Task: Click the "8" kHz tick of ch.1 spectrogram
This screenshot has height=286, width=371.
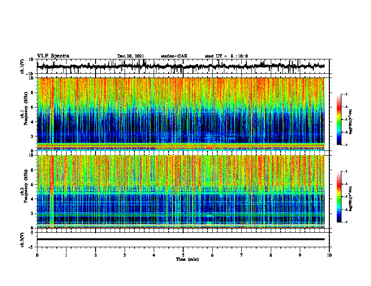Action: point(33,93)
